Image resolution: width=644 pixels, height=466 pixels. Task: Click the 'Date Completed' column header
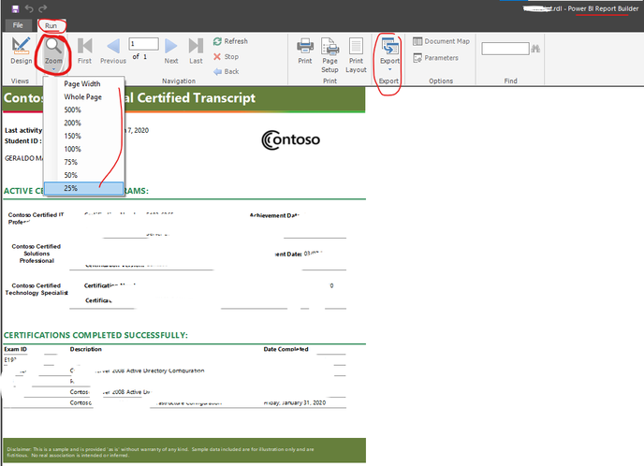[285, 349]
